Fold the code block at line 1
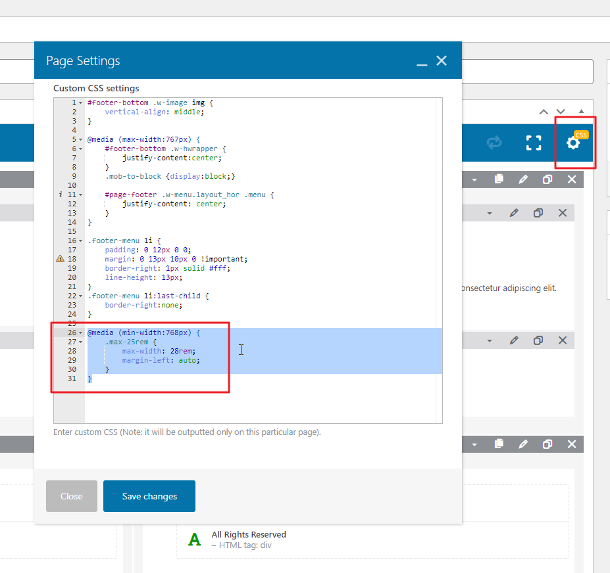The height and width of the screenshot is (573, 610). coord(80,103)
